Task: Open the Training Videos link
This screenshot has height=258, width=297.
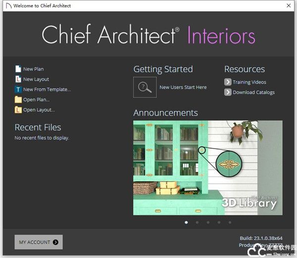Action: (x=249, y=82)
